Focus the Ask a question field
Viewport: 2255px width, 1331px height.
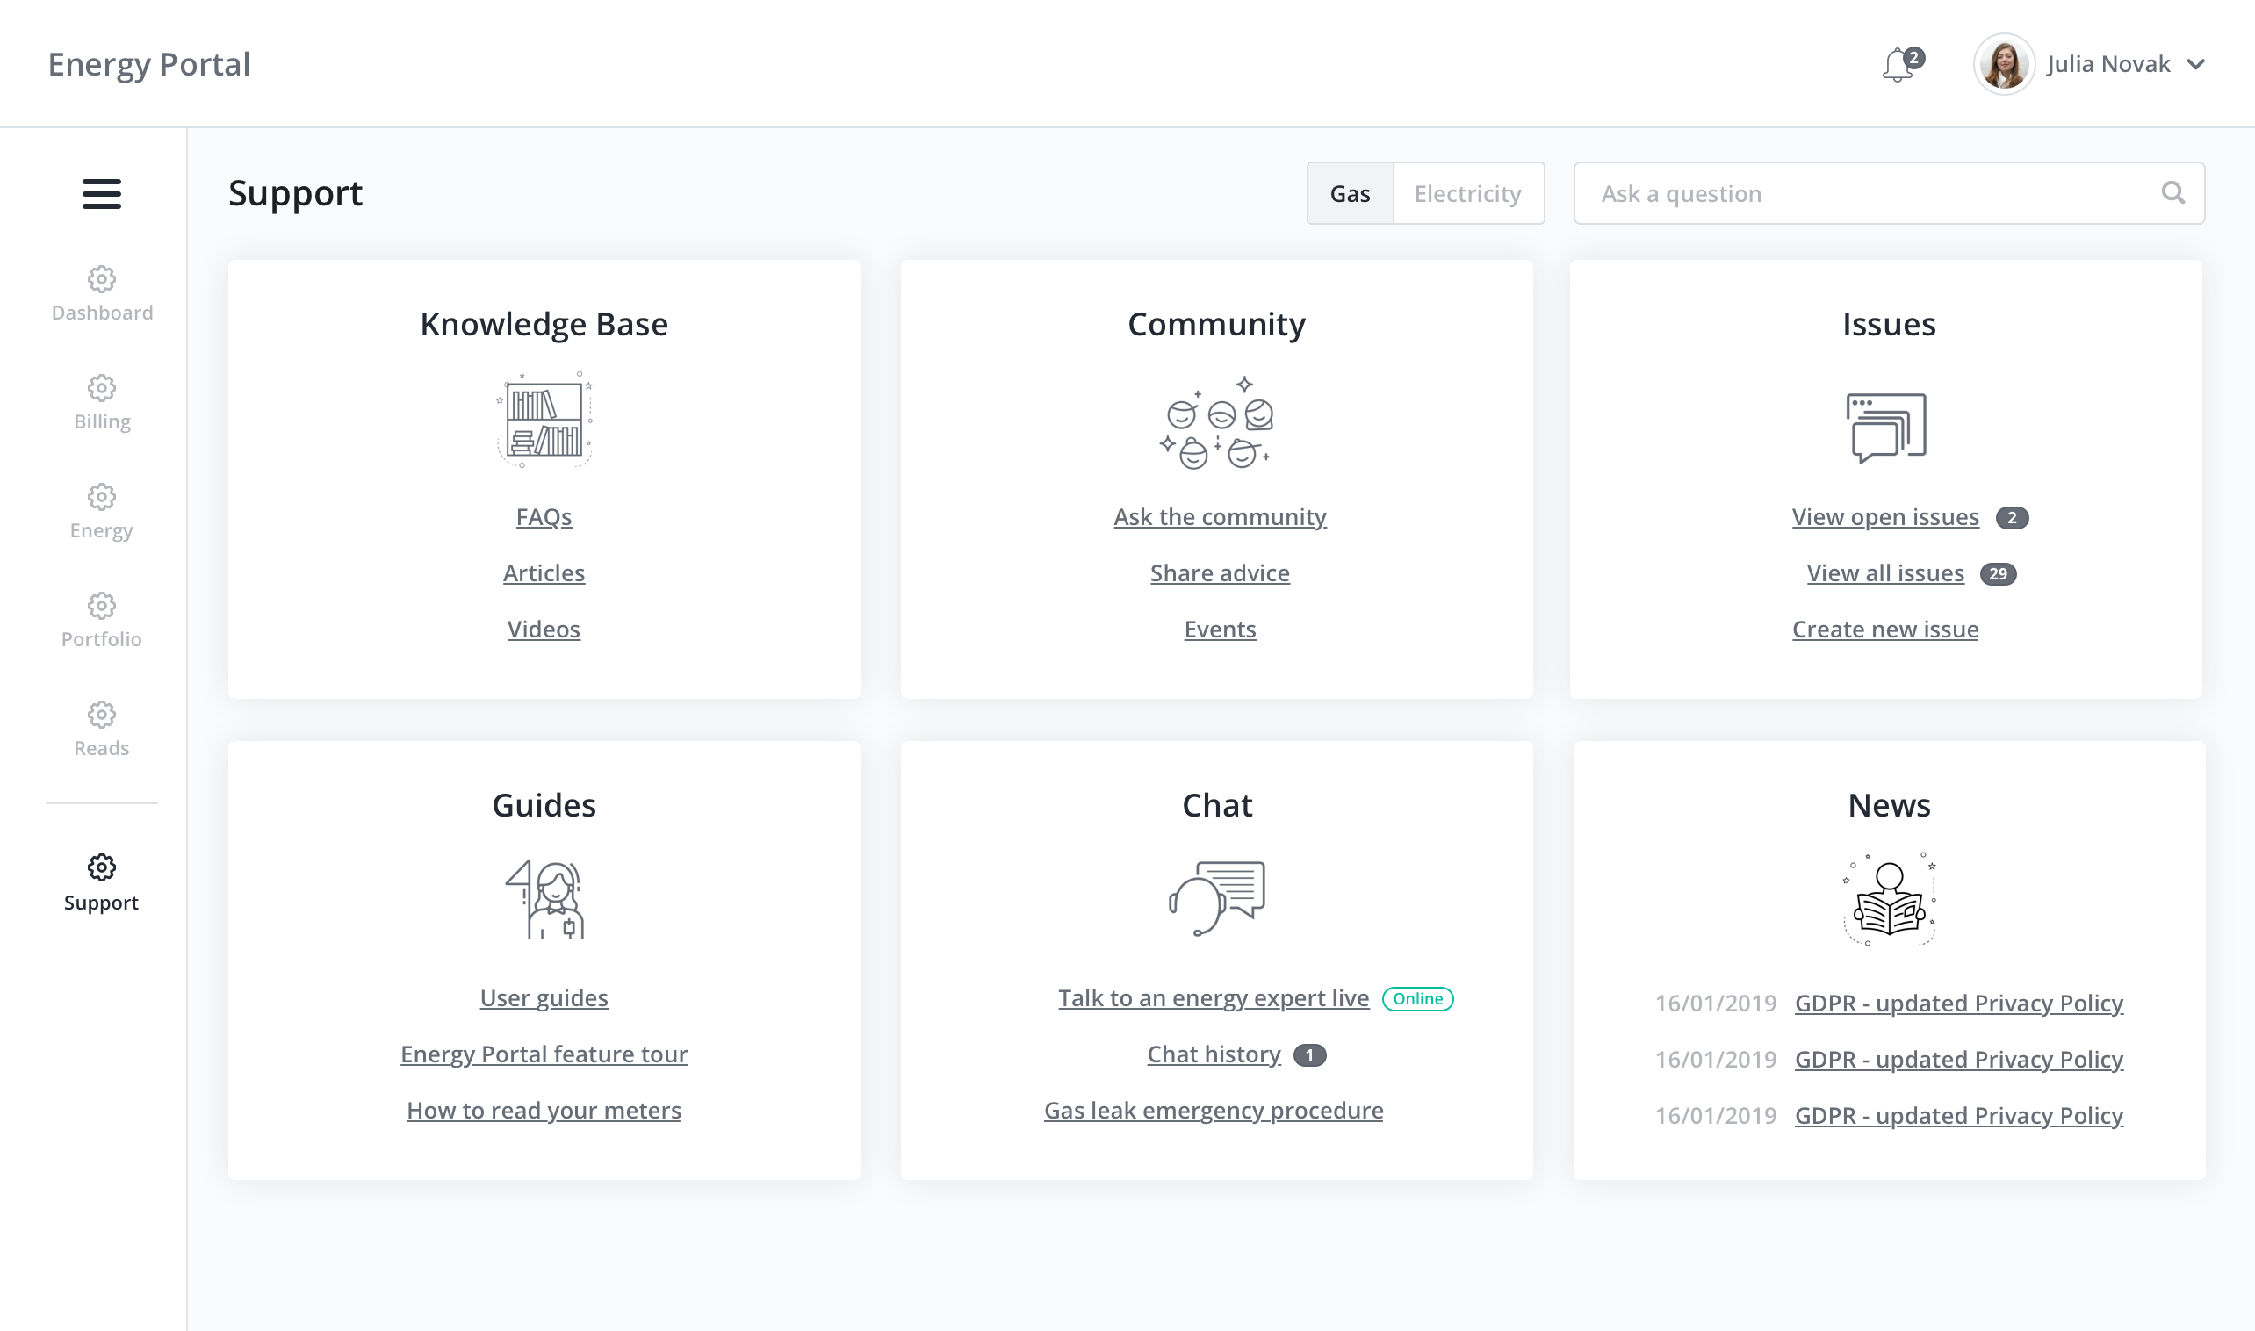(1866, 194)
